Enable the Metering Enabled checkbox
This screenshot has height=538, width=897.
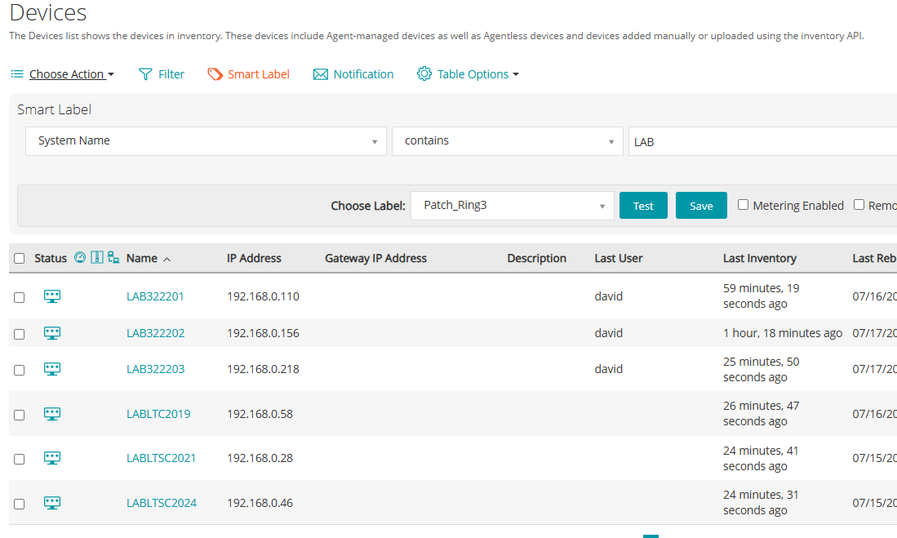743,205
